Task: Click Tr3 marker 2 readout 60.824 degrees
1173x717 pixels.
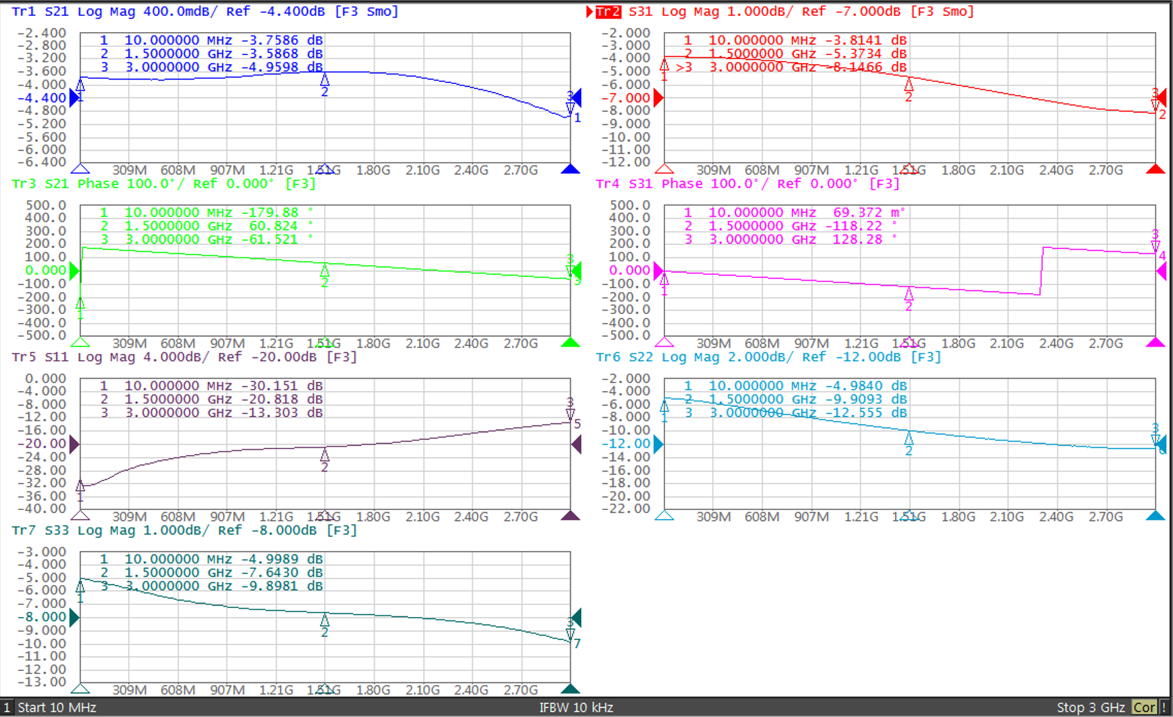Action: (206, 226)
